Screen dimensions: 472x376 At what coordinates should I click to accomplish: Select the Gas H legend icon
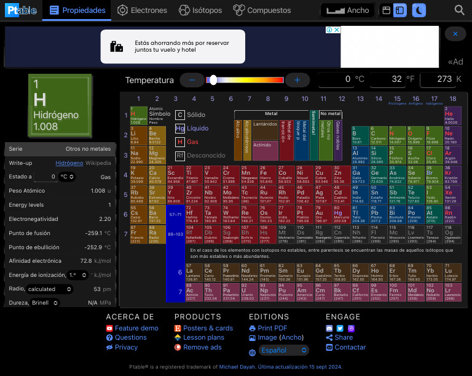[179, 142]
